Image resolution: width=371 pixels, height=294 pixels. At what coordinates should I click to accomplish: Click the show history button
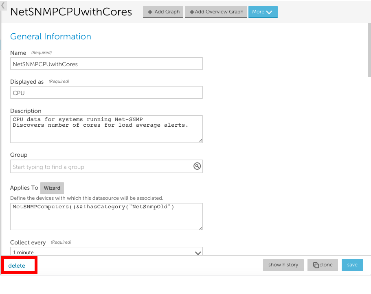pyautogui.click(x=283, y=265)
